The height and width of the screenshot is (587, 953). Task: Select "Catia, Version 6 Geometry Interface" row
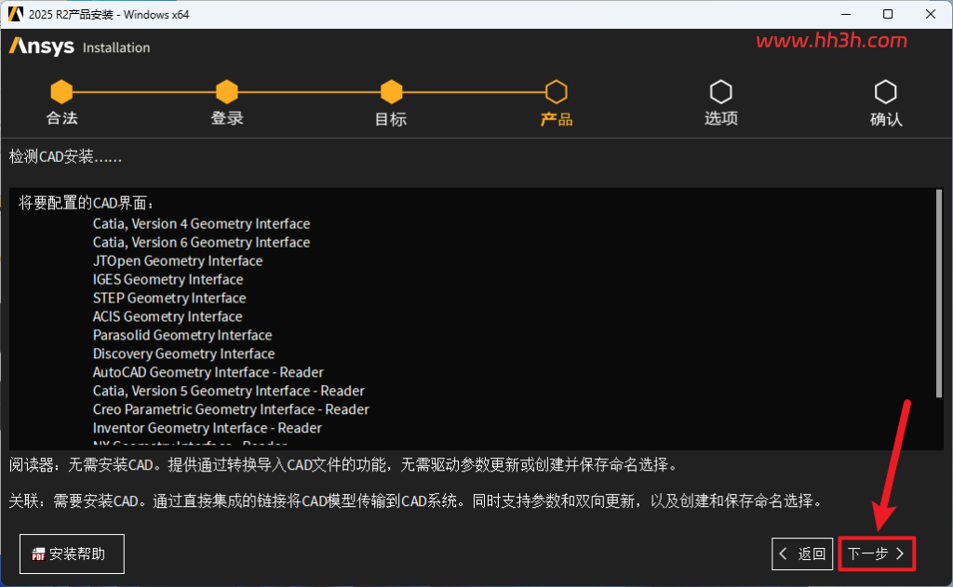pyautogui.click(x=201, y=243)
